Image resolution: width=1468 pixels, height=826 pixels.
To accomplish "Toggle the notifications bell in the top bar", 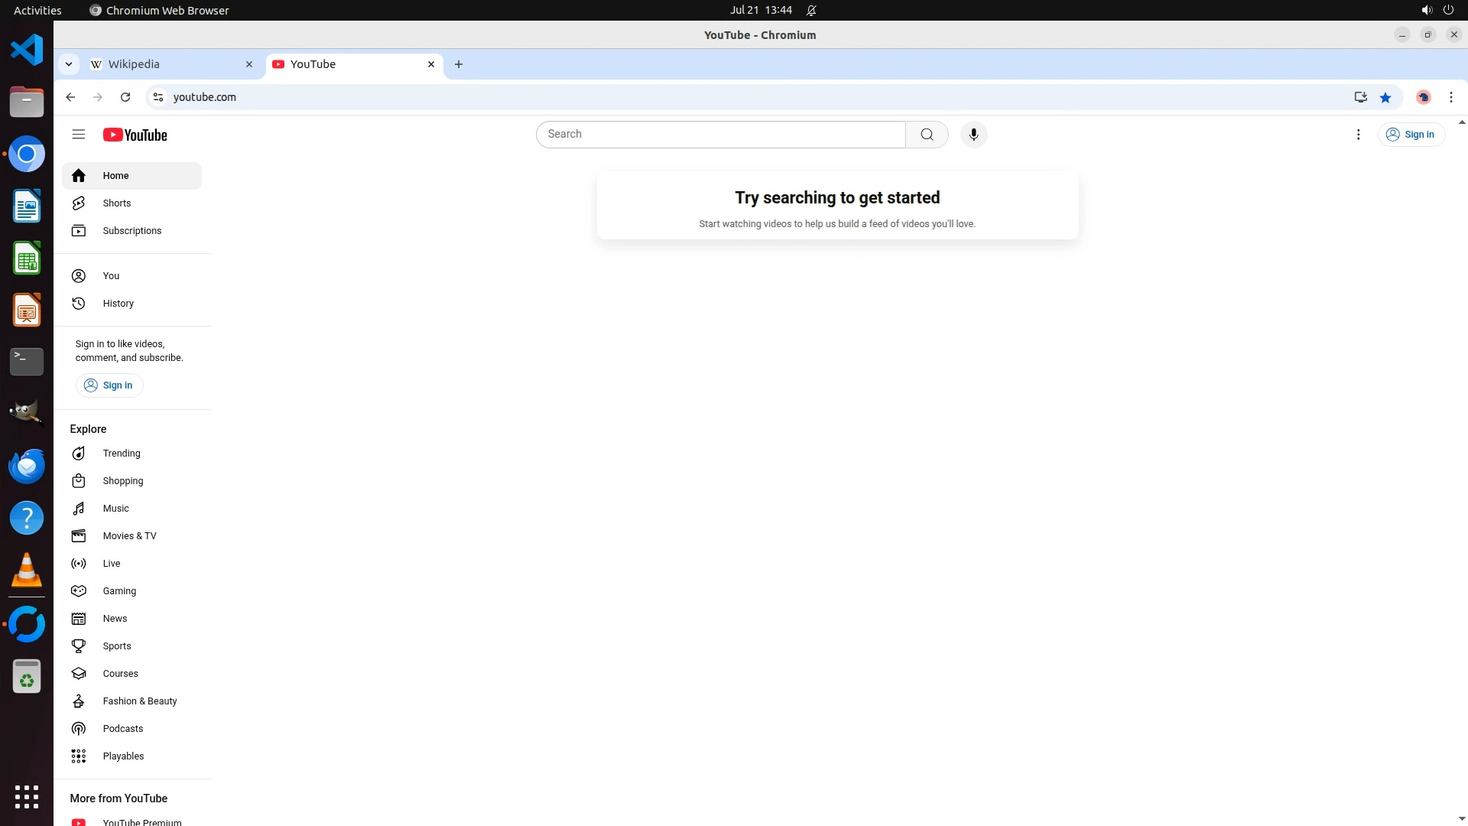I will coord(811,11).
